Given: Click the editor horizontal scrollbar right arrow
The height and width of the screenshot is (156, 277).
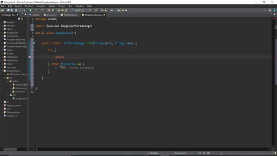Looking at the screenshot, I should (270, 149).
